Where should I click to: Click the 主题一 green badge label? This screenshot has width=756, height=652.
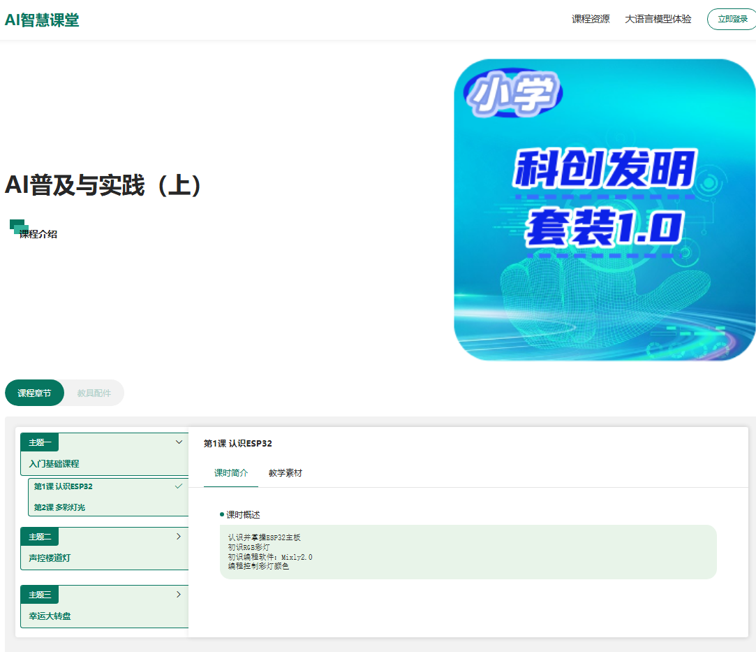point(40,442)
